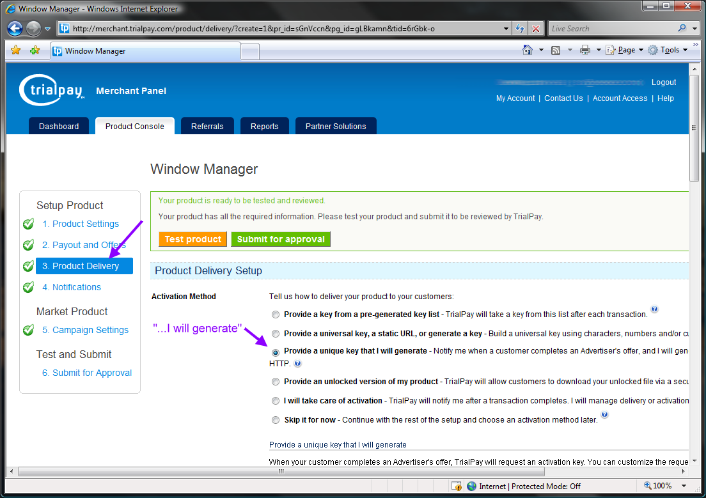Click the security warning shield status icon
This screenshot has height=498, width=706.
(x=456, y=486)
